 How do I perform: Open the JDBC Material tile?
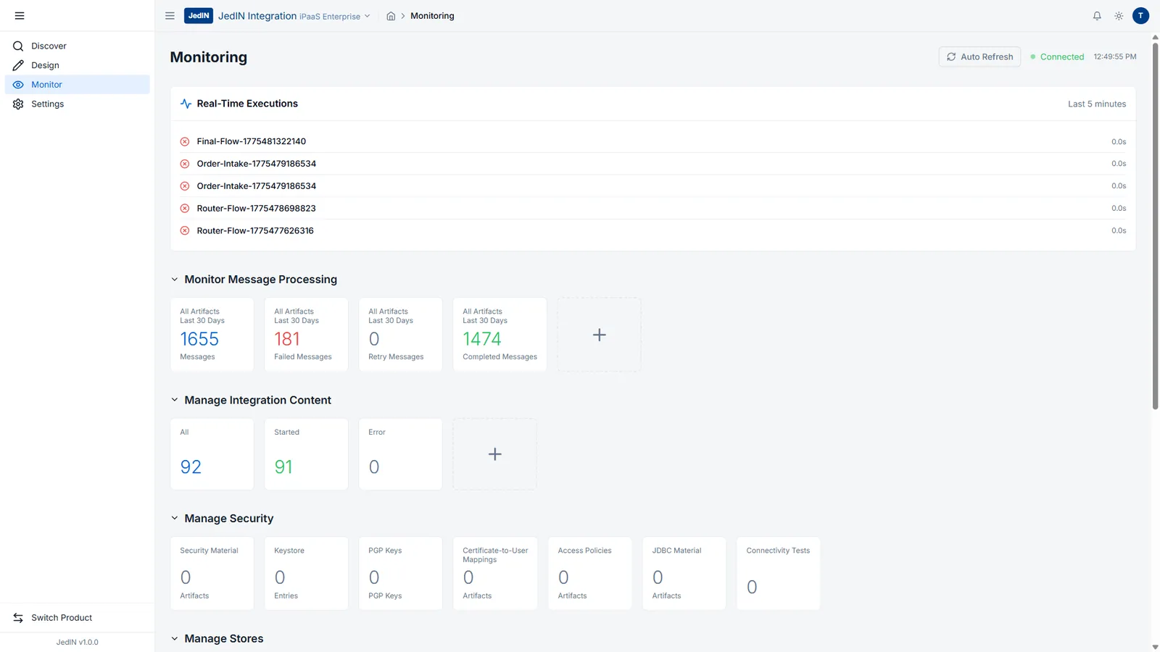684,573
